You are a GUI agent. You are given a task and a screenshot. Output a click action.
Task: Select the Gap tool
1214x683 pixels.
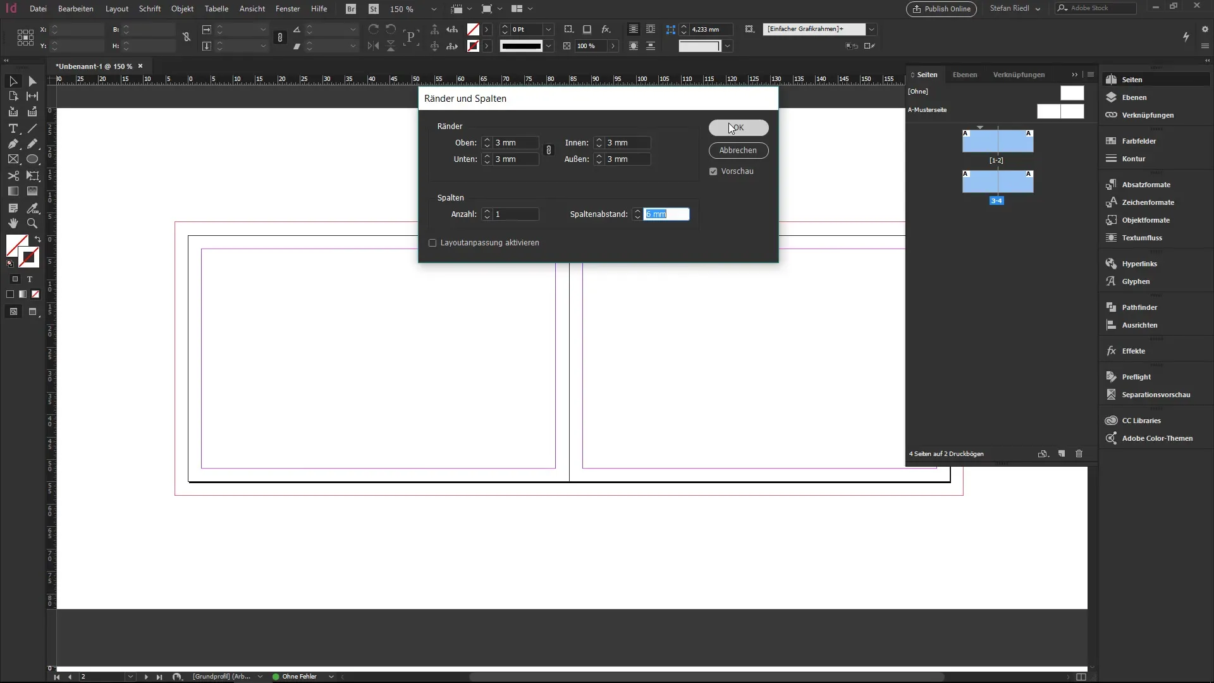tap(32, 96)
